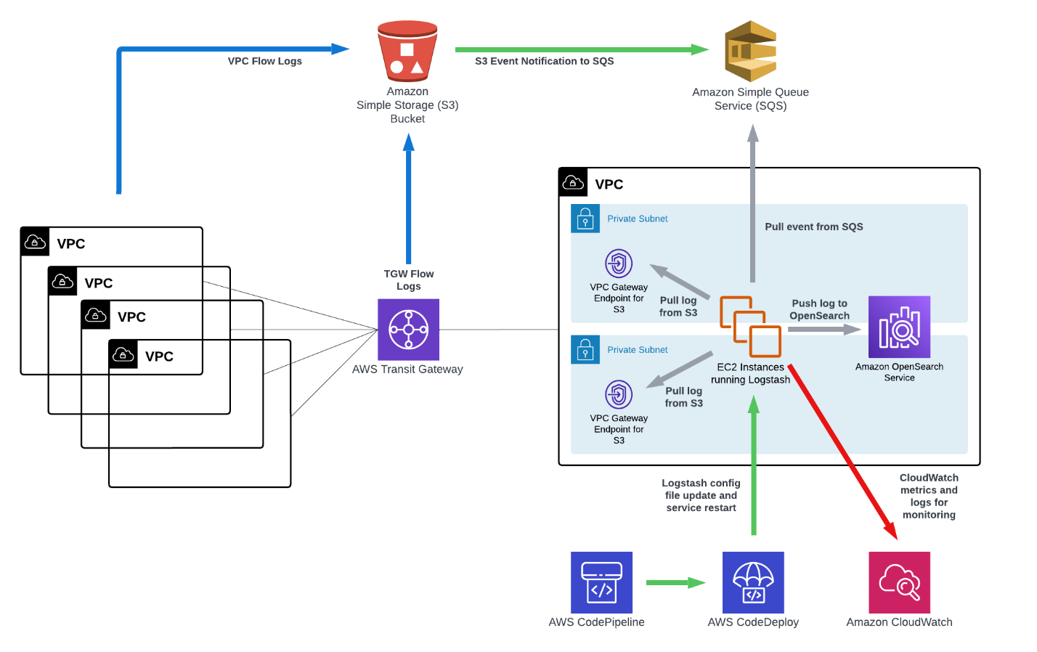Image resolution: width=1037 pixels, height=652 pixels.
Task: Click the "Amazon CloudWatch" caption
Action: pos(899,622)
